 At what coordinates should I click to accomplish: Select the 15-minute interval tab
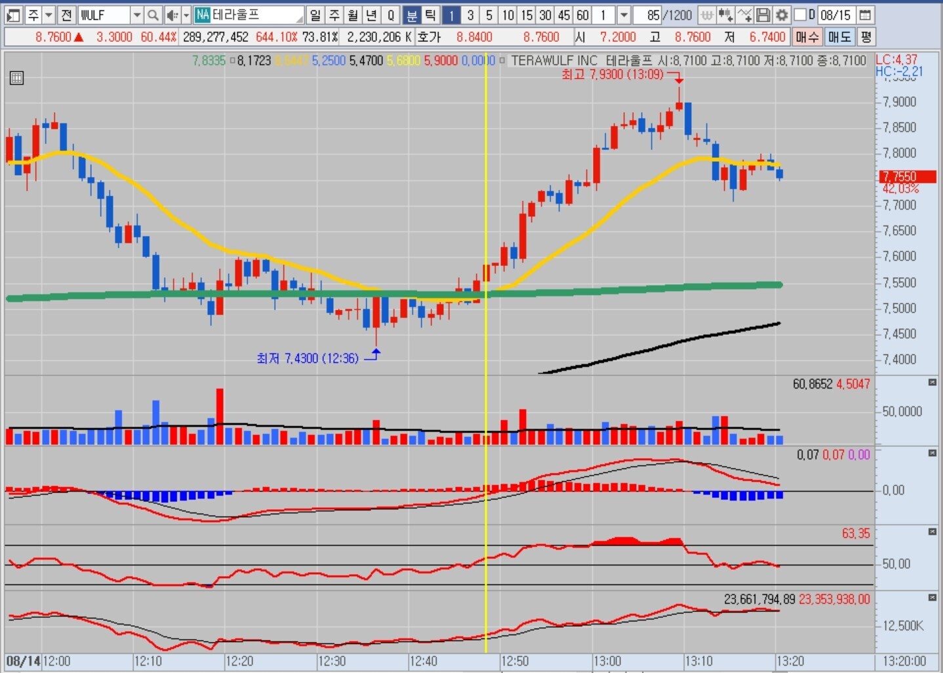526,14
